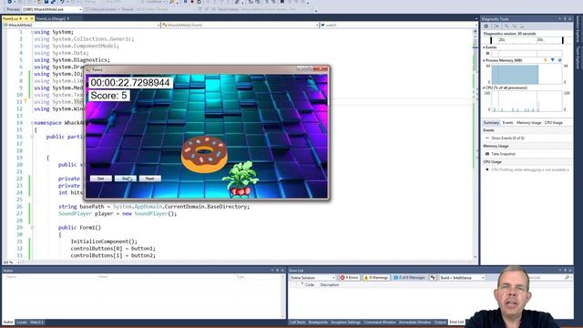Click the Show Events marker icon
This screenshot has width=583, height=328.
(x=487, y=138)
